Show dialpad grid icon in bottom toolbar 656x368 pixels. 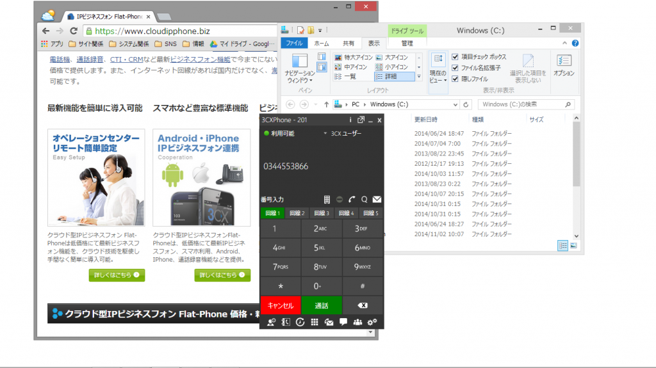314,322
